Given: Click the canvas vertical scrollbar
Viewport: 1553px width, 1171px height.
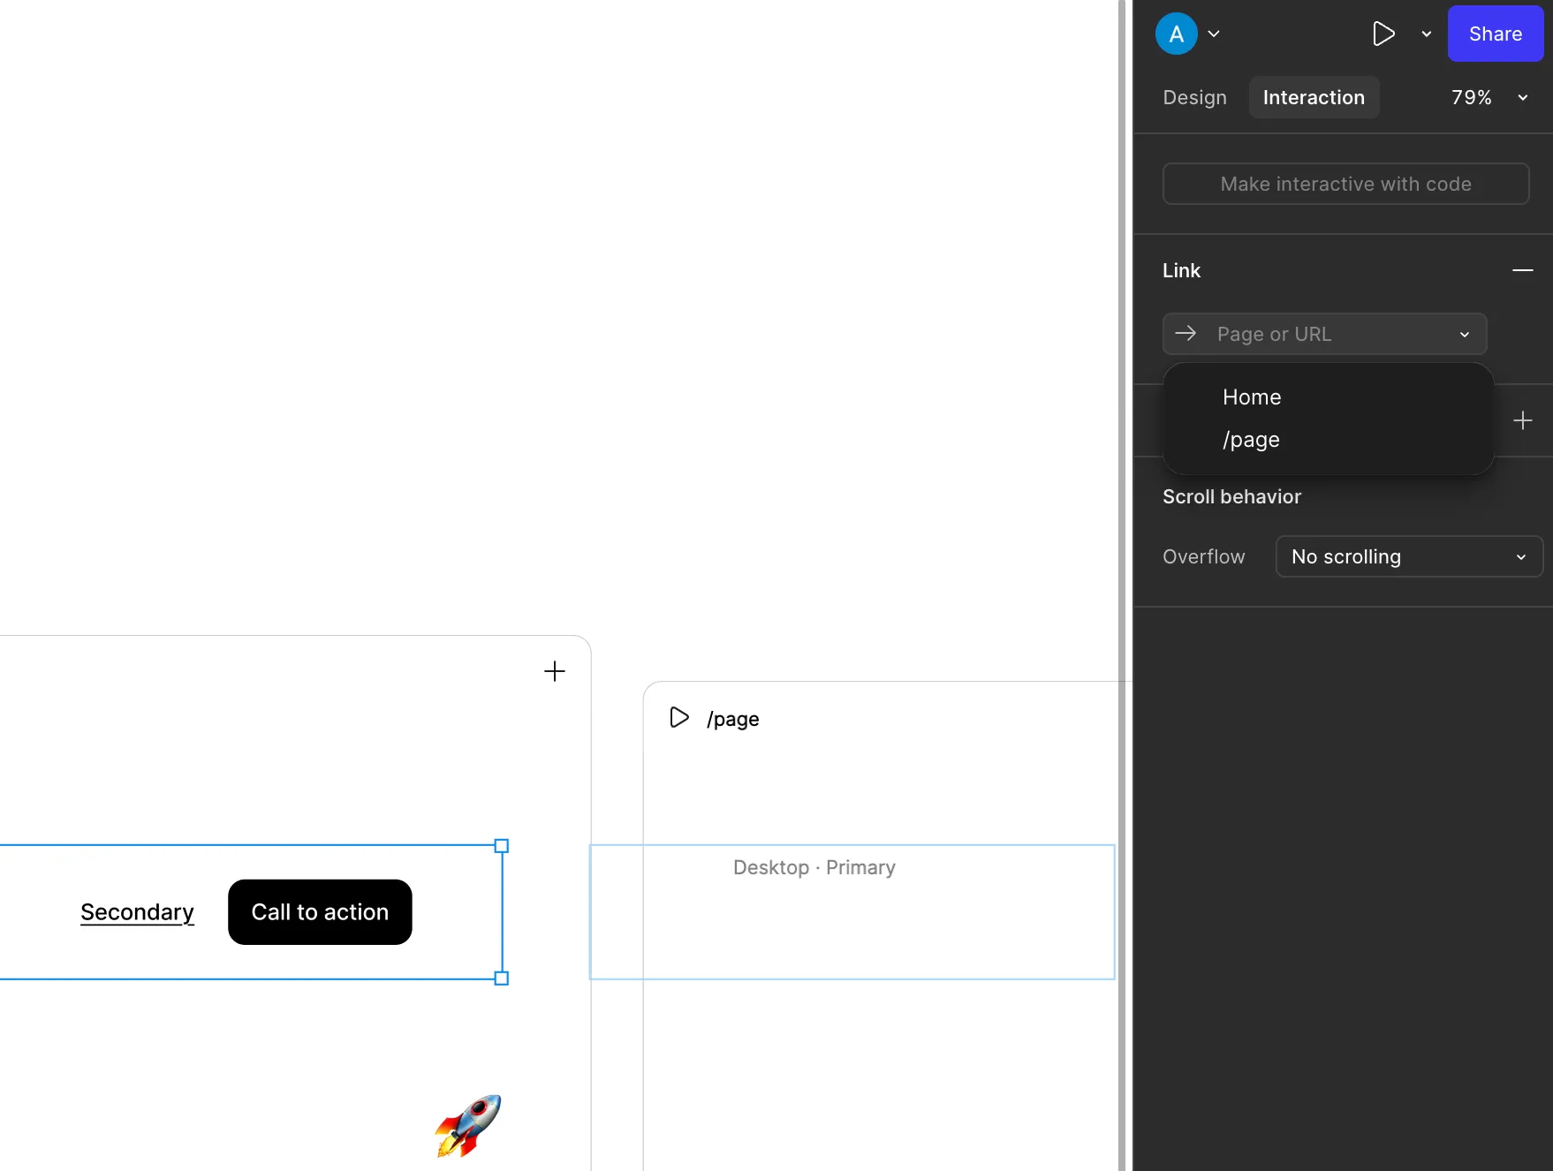Looking at the screenshot, I should pyautogui.click(x=1121, y=585).
